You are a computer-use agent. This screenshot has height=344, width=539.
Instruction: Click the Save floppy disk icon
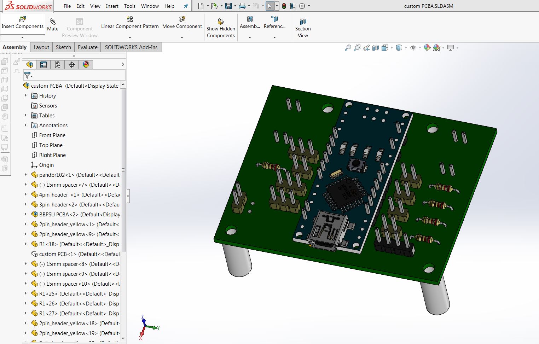point(228,6)
